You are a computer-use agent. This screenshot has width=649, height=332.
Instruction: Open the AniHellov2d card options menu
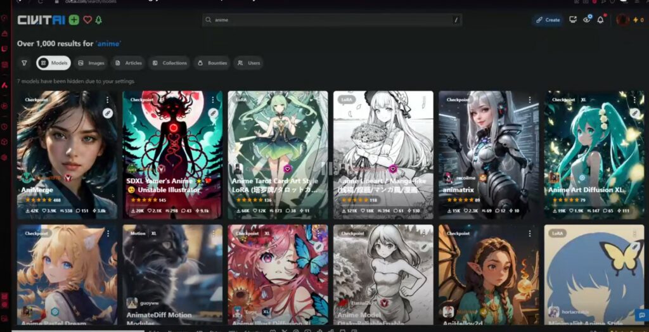(529, 234)
